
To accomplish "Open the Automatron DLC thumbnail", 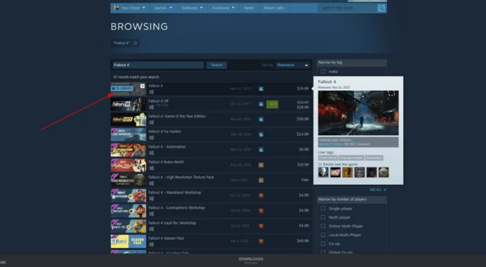I will [x=128, y=150].
